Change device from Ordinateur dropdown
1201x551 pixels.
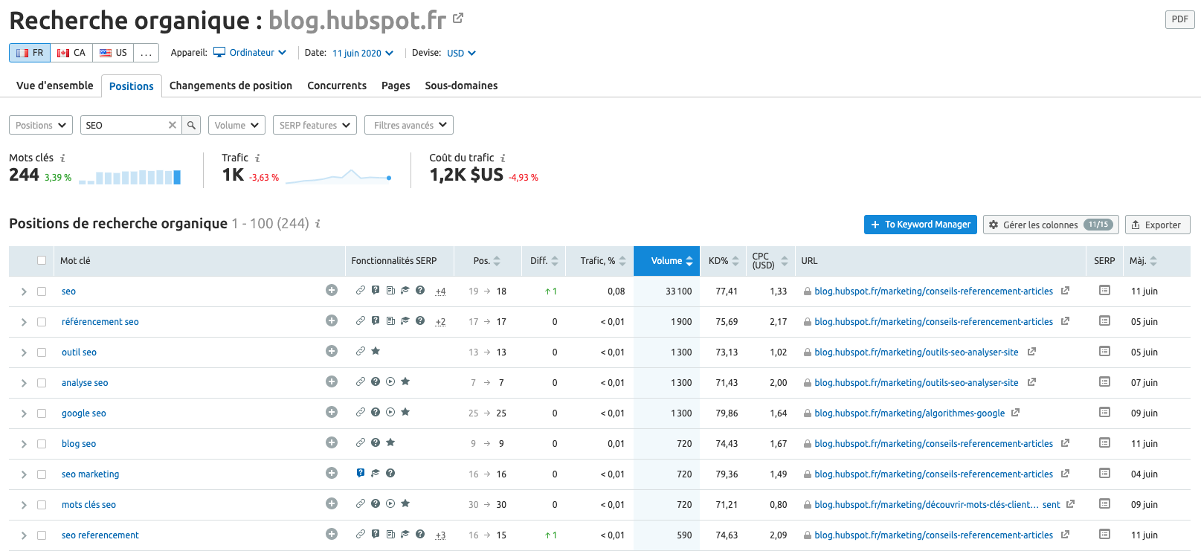[x=250, y=53]
